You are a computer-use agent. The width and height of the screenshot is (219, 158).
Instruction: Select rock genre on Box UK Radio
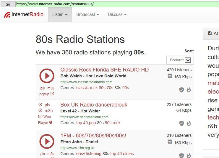point(116,123)
